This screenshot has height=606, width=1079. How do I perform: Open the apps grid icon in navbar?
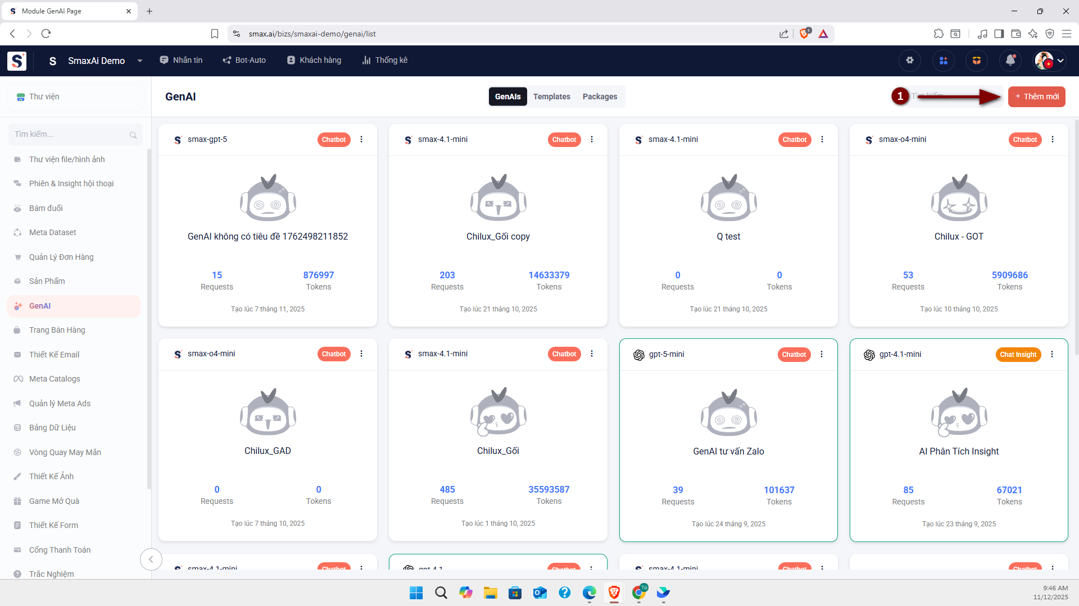click(943, 61)
